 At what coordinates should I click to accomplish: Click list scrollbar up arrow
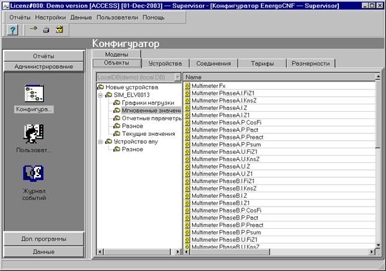click(x=378, y=77)
